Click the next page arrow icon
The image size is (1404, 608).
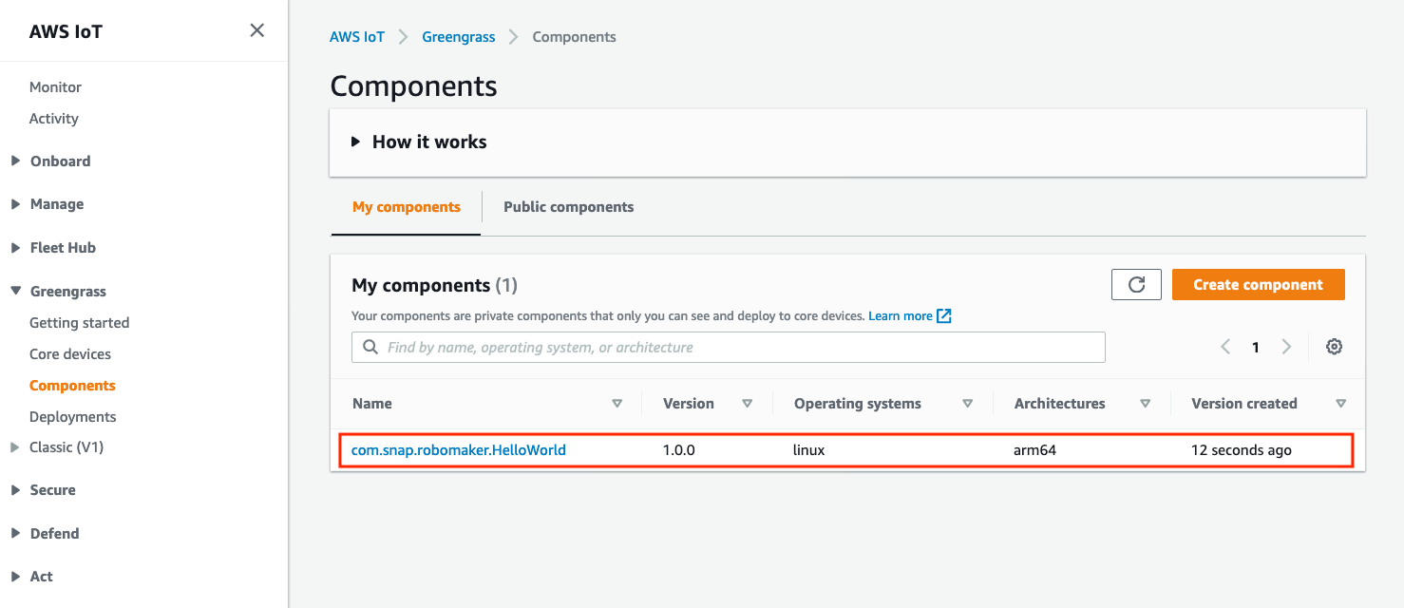(1286, 347)
